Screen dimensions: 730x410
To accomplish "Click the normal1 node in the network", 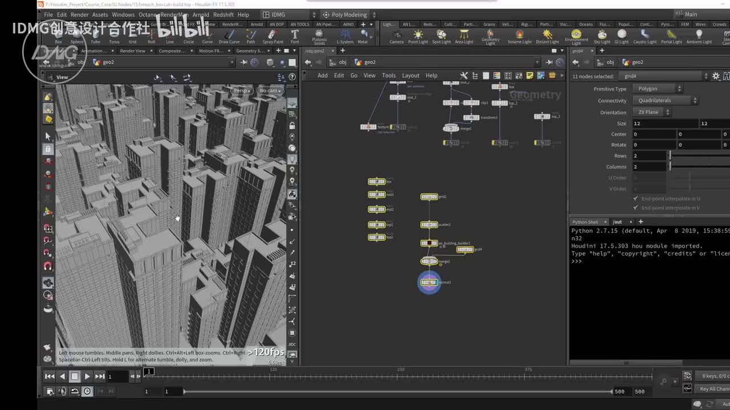I will [x=429, y=282].
